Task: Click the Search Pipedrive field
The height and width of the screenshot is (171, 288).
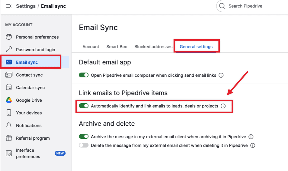Action: tap(254, 6)
